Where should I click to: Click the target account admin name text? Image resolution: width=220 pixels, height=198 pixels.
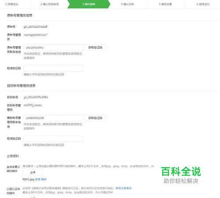[x=33, y=105]
